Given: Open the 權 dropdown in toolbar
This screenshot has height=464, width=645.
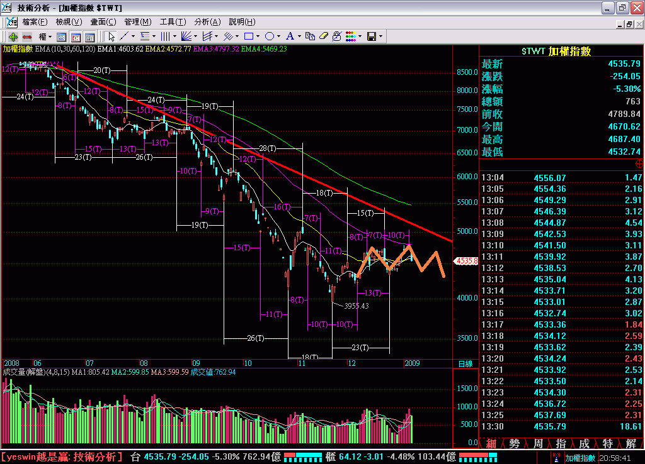Looking at the screenshot, I should pyautogui.click(x=45, y=36).
